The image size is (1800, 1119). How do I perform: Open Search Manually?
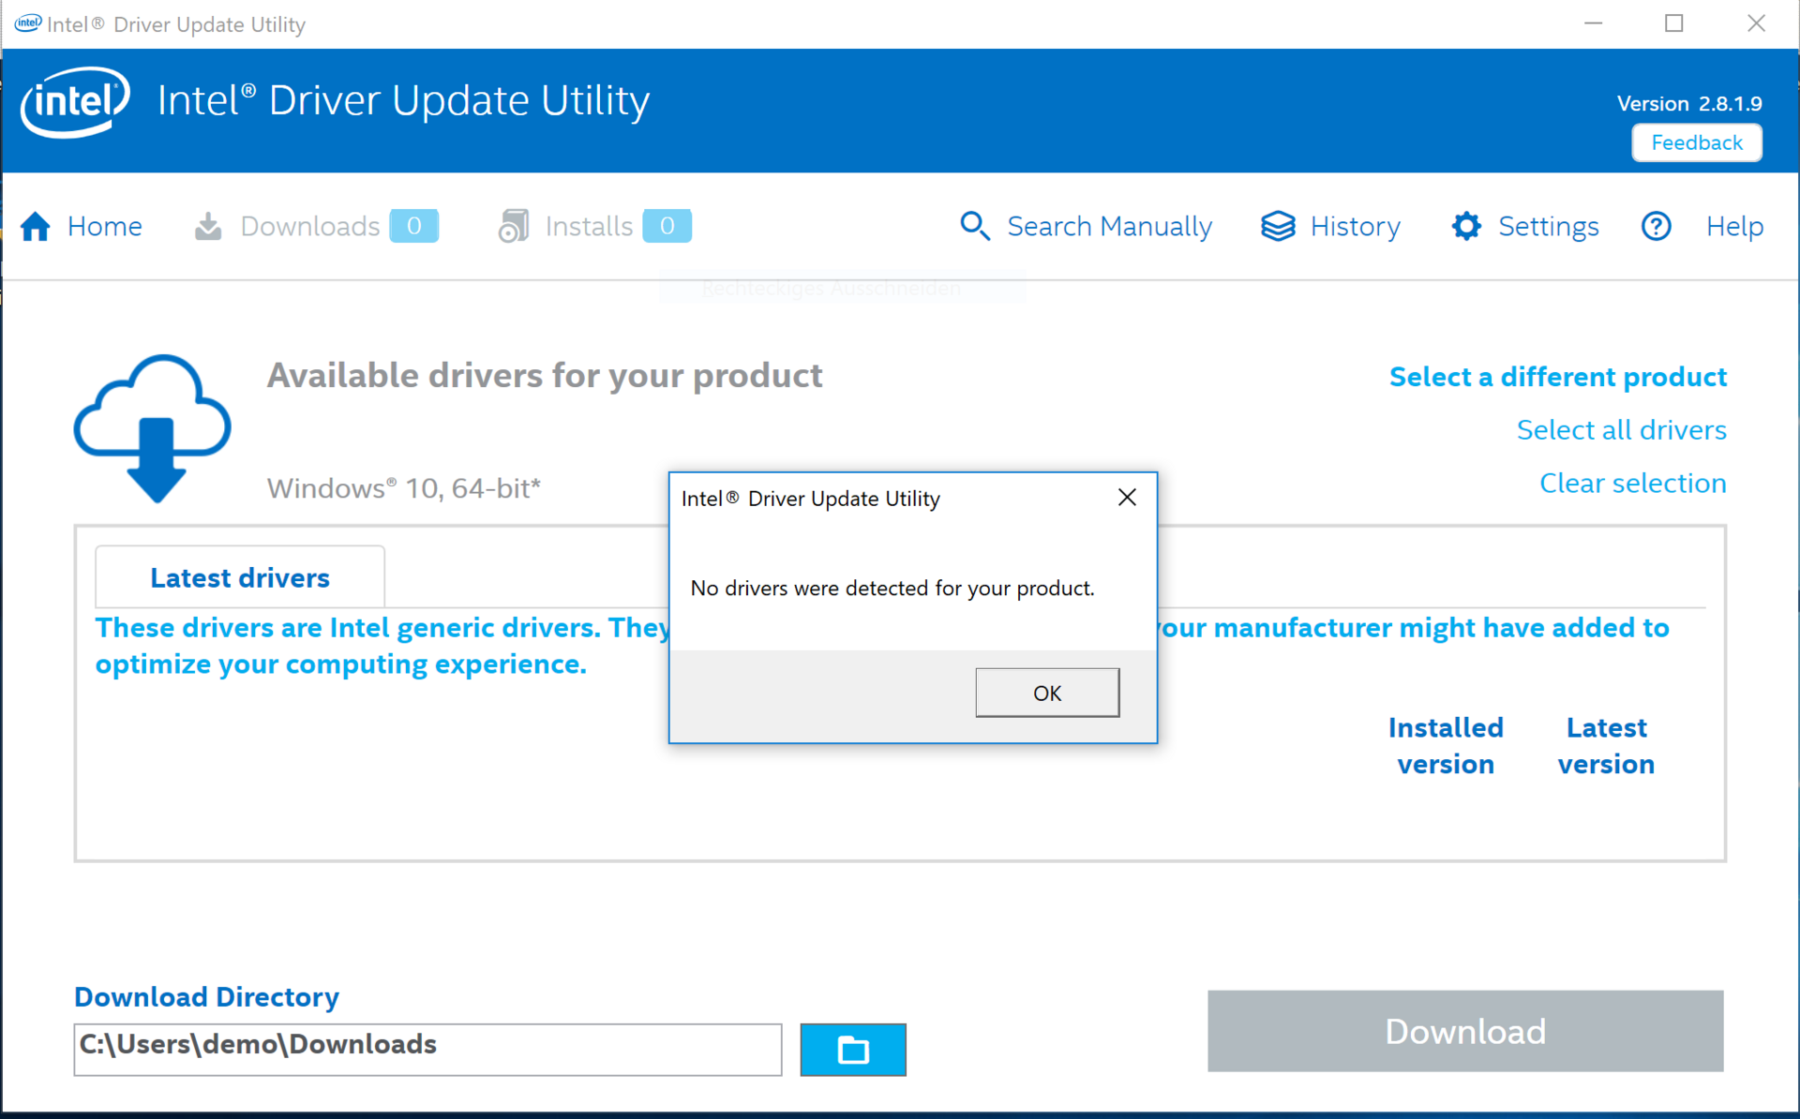click(1109, 226)
